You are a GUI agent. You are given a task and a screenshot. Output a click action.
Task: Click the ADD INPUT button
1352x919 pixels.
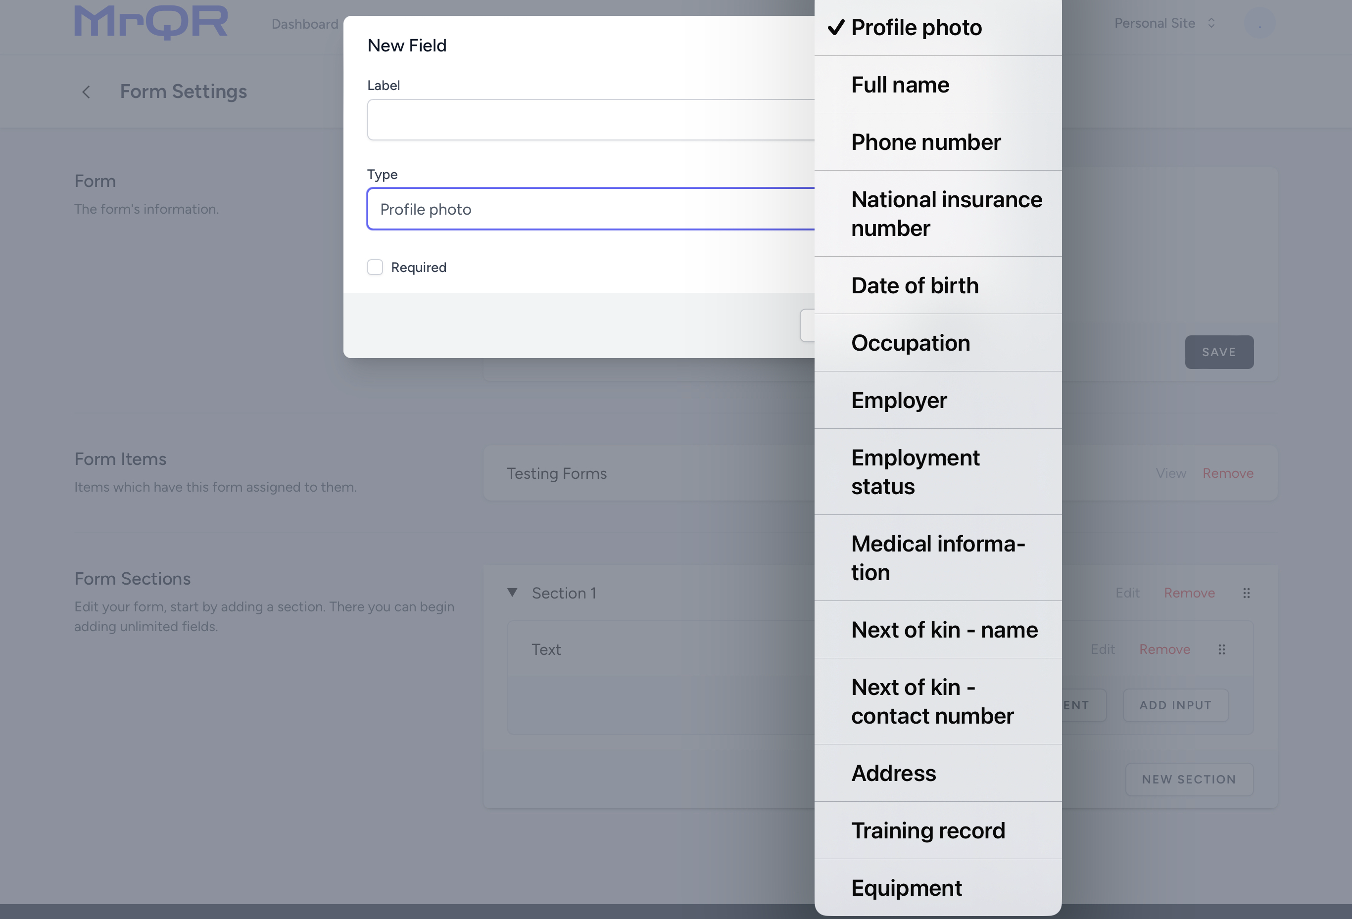click(1175, 705)
